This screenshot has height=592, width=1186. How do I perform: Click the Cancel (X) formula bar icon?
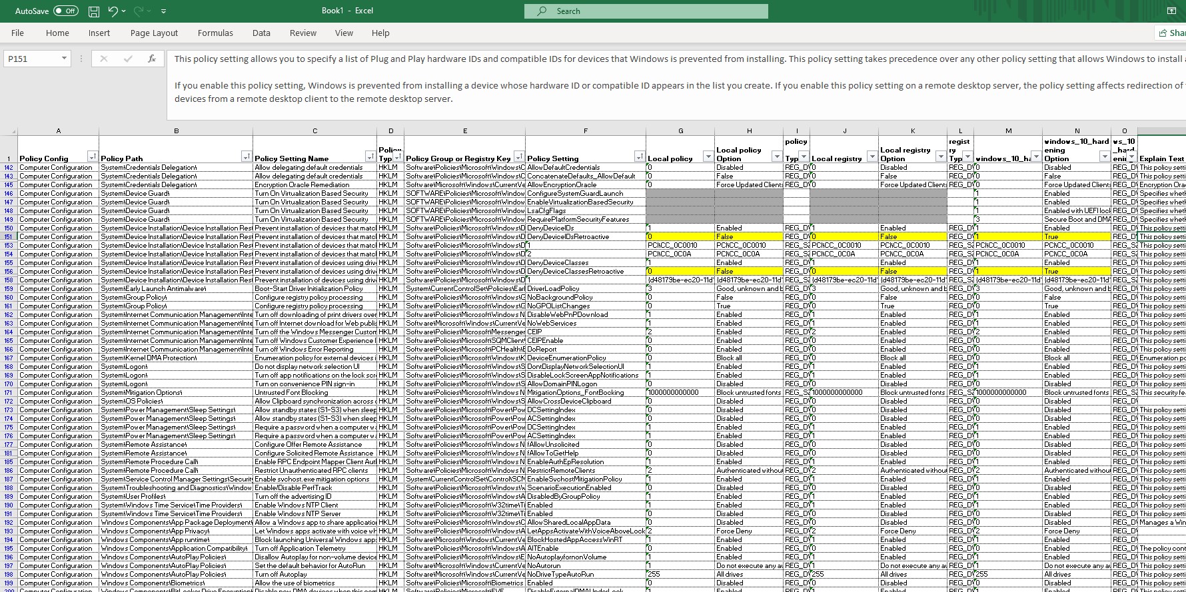point(103,59)
